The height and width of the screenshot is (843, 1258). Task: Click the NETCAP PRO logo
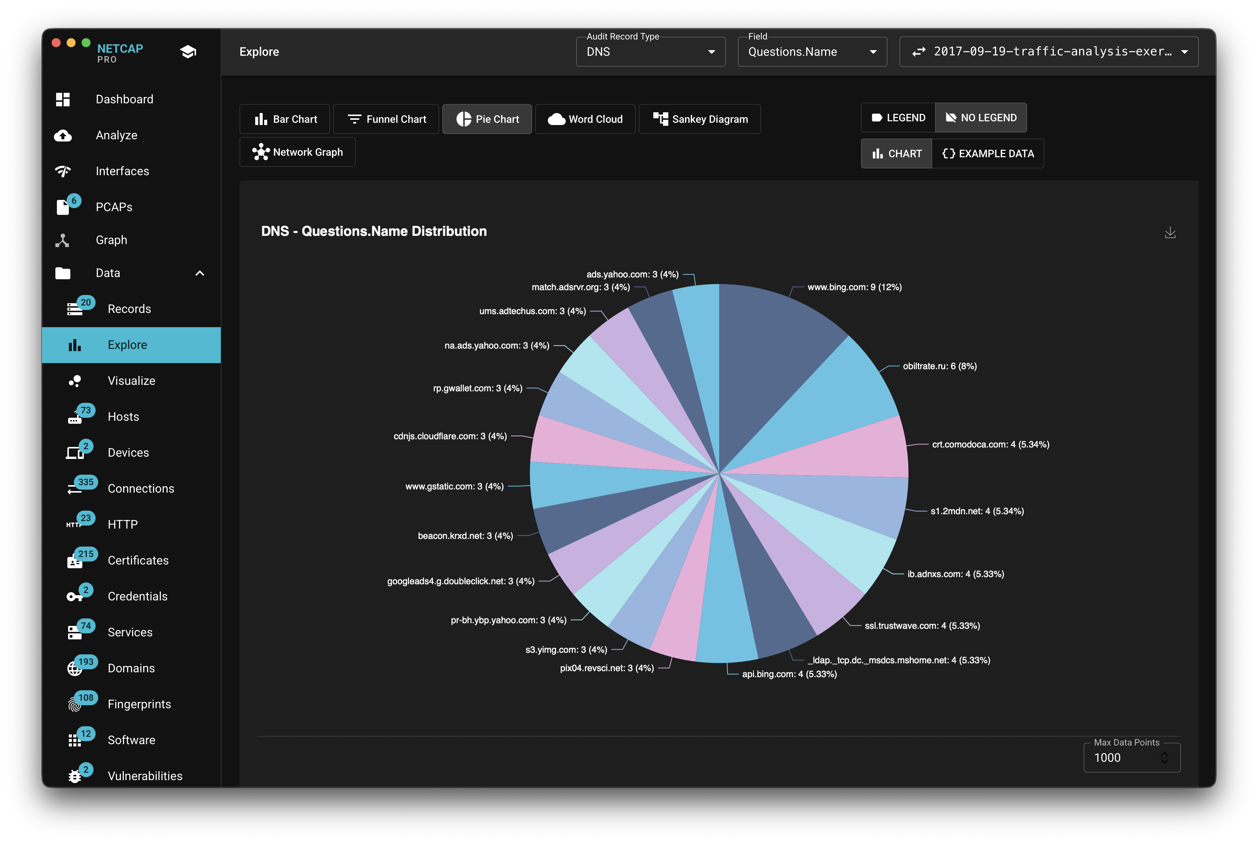120,53
